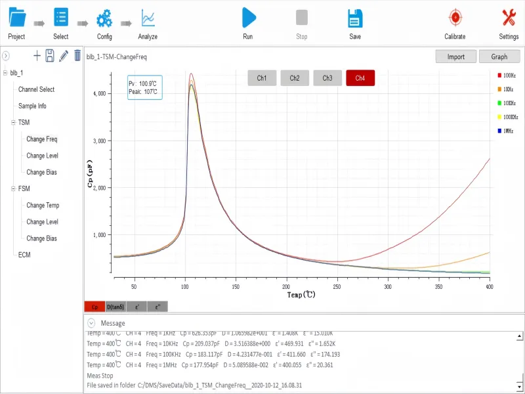The width and height of the screenshot is (525, 394).
Task: Click the red 100Hz legend swatch
Action: (x=499, y=76)
